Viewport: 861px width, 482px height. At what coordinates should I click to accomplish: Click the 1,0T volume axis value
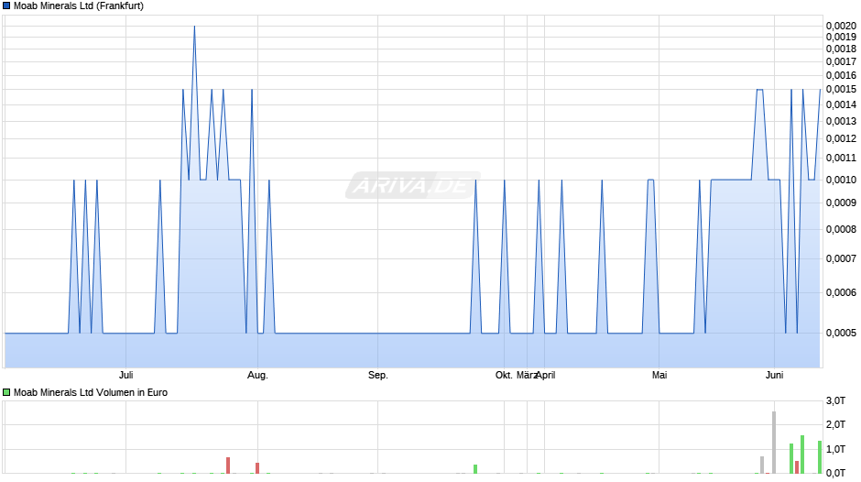tap(835, 449)
